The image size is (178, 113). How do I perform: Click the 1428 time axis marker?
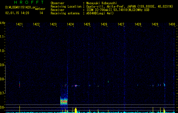point(138,24)
